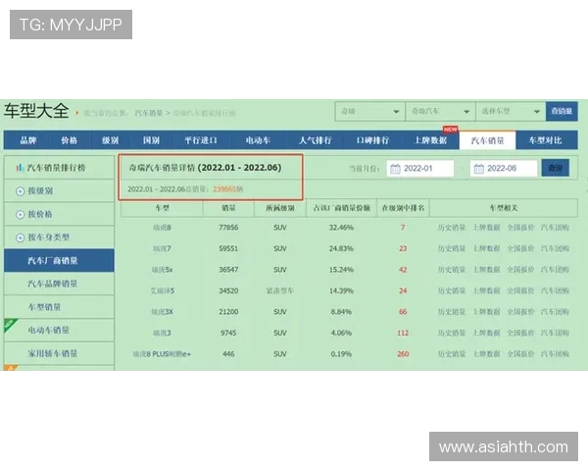
Task: Click the orange total sales figure 239865辆
Action: click(x=228, y=189)
